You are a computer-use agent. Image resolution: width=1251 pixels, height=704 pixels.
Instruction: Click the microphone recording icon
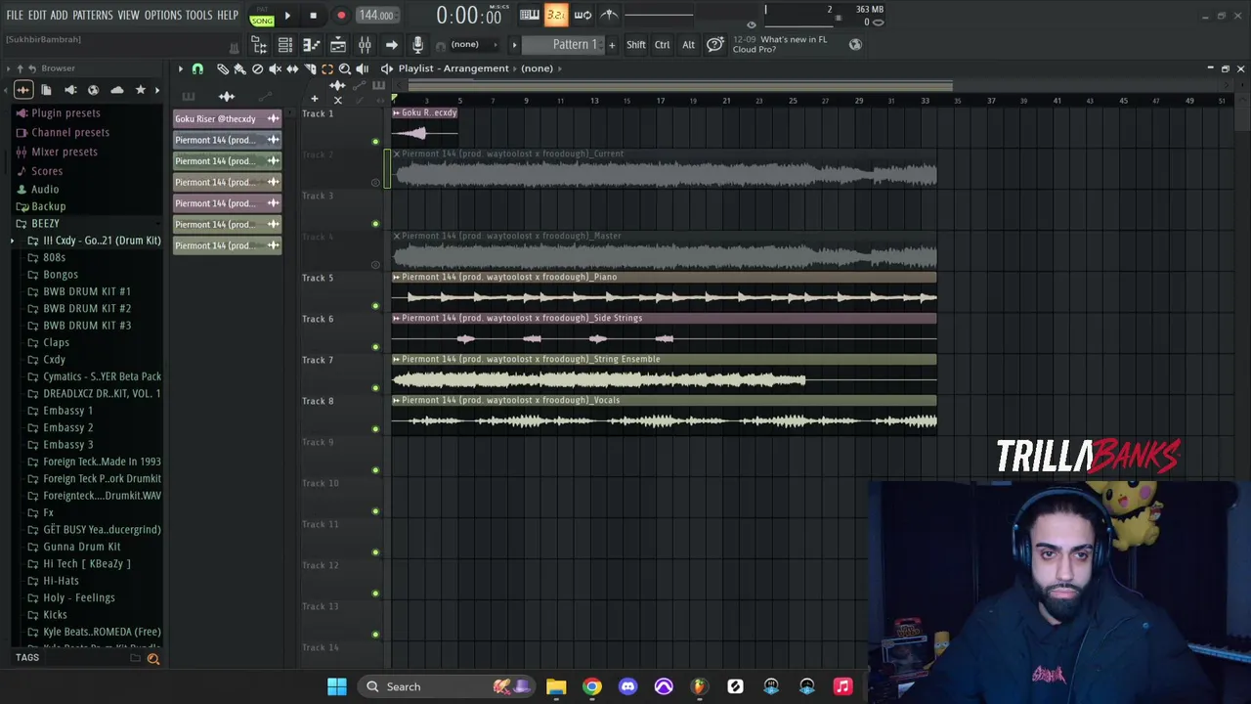(x=417, y=44)
